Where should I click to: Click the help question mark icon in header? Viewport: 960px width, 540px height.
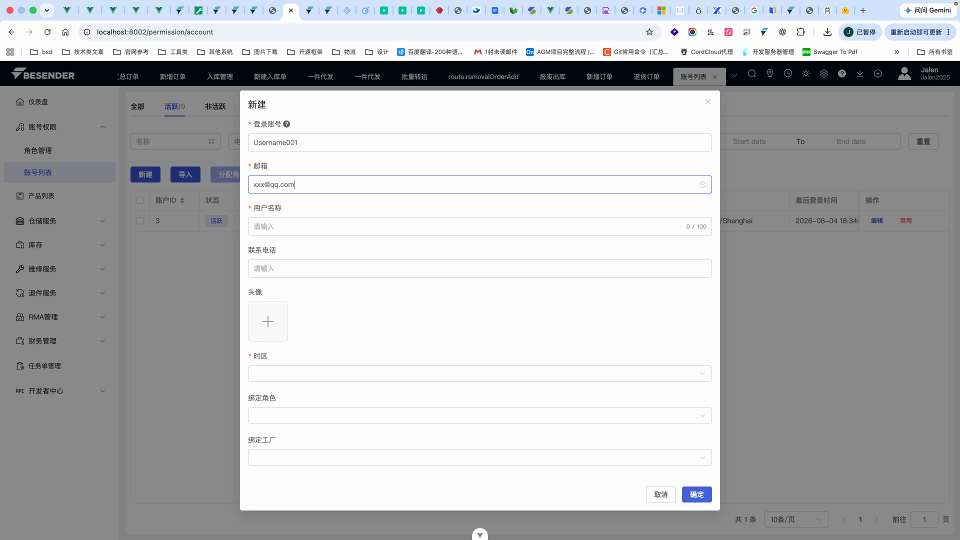(842, 74)
